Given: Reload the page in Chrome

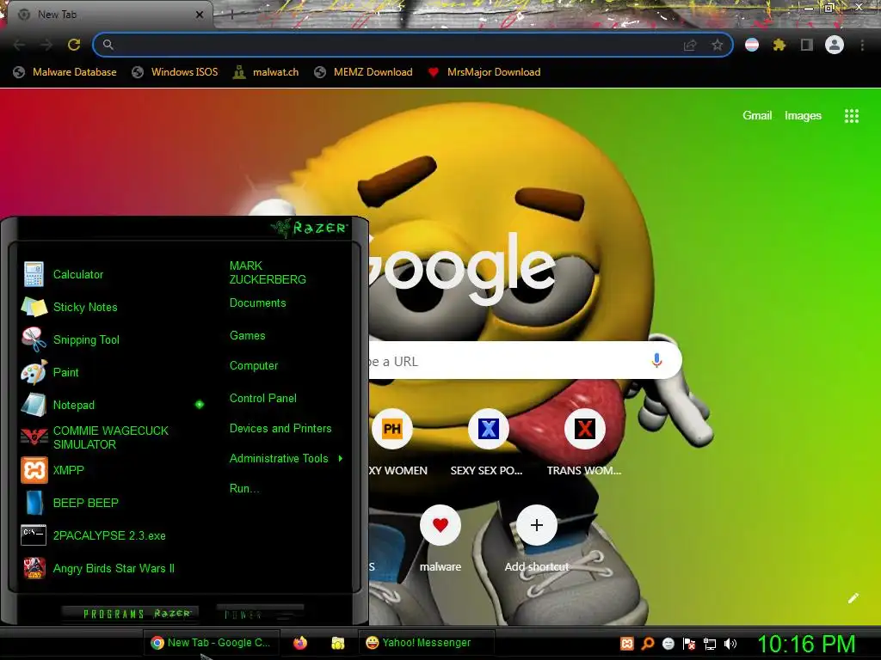Looking at the screenshot, I should click(x=74, y=45).
